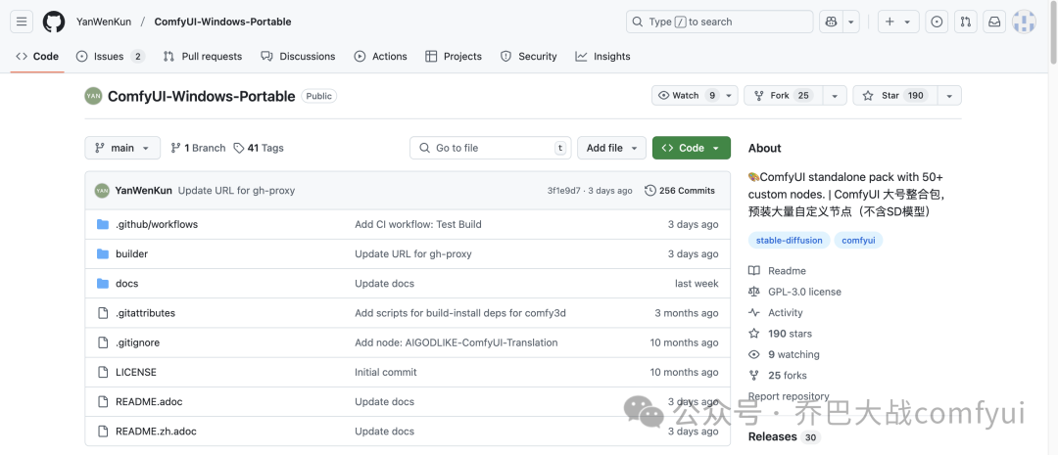Open the Report repository link
Image resolution: width=1058 pixels, height=455 pixels.
(x=788, y=396)
